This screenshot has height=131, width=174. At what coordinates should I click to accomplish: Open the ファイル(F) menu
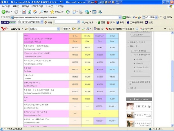coord(6,6)
